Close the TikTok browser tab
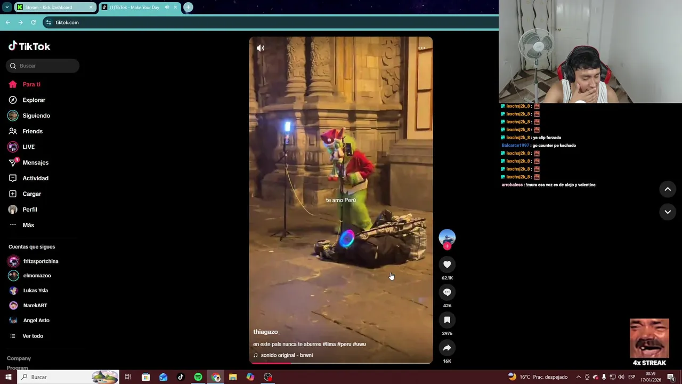The height and width of the screenshot is (384, 682). [x=175, y=7]
